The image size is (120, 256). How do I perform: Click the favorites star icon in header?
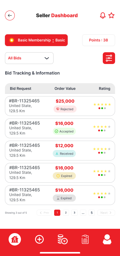coord(111,15)
